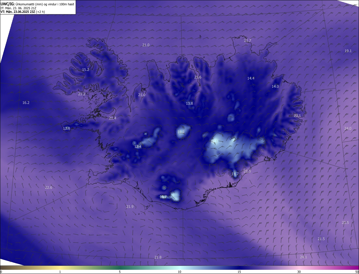
Task: Click the 13.8 value label
Action: pos(189,104)
